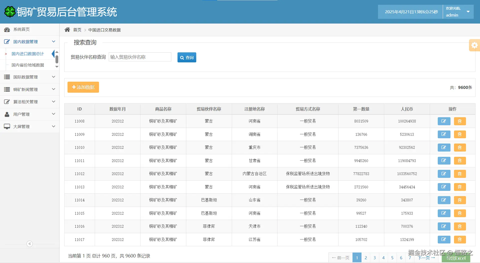Delete the record with ID 11012
The height and width of the screenshot is (263, 480).
pyautogui.click(x=460, y=174)
